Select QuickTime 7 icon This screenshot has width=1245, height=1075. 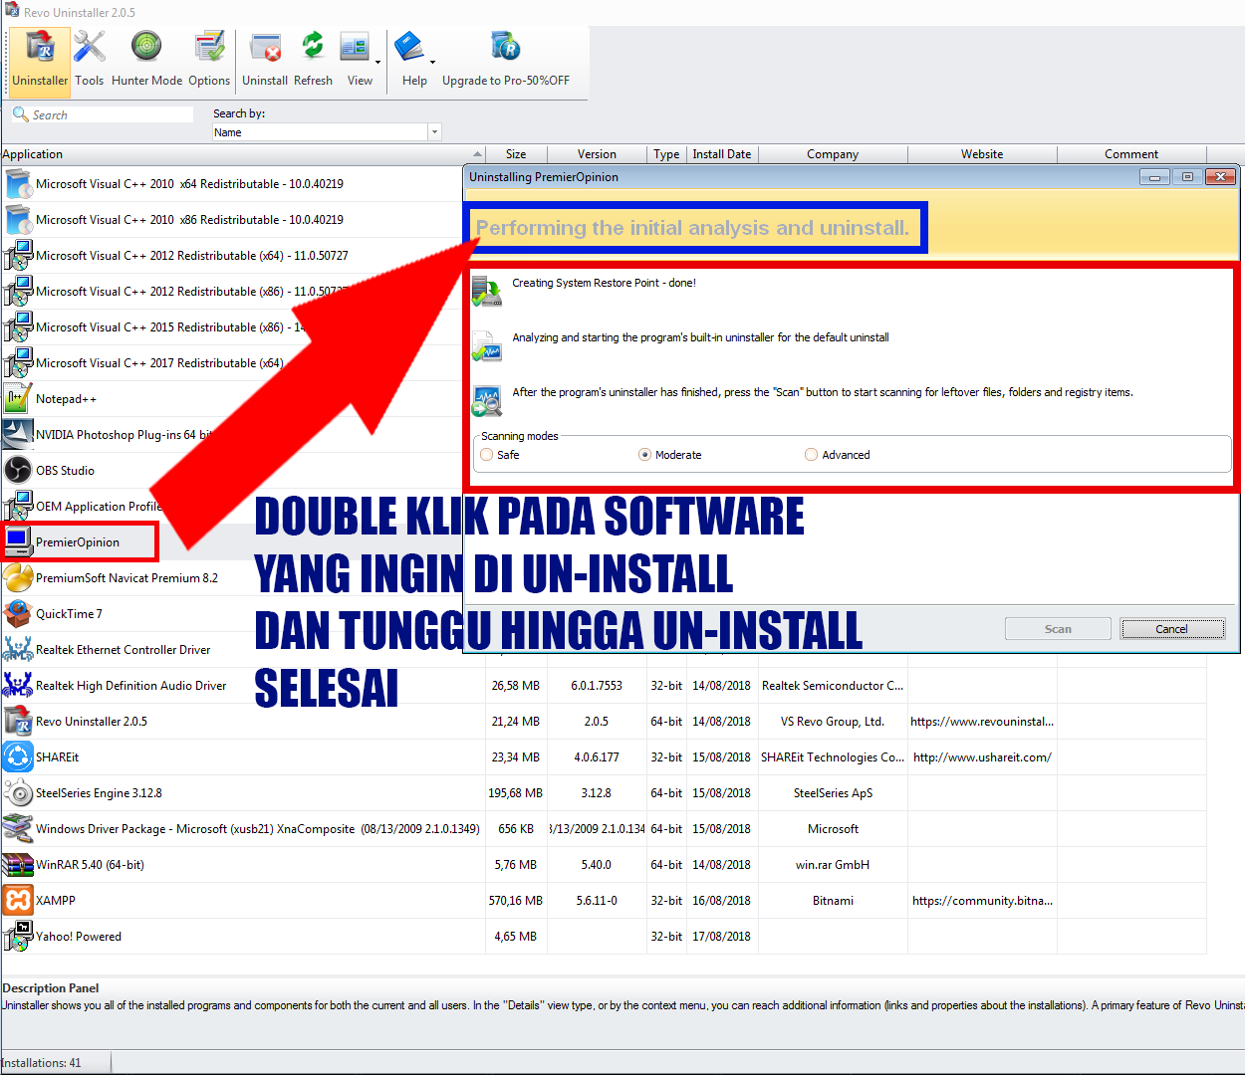[x=18, y=614]
